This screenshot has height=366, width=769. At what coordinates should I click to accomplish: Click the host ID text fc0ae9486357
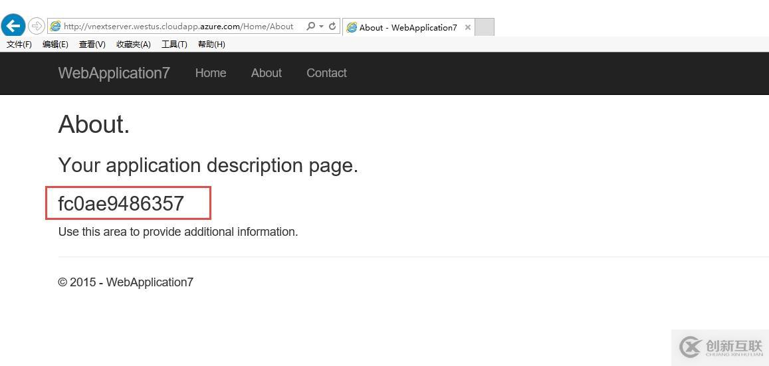click(x=121, y=203)
